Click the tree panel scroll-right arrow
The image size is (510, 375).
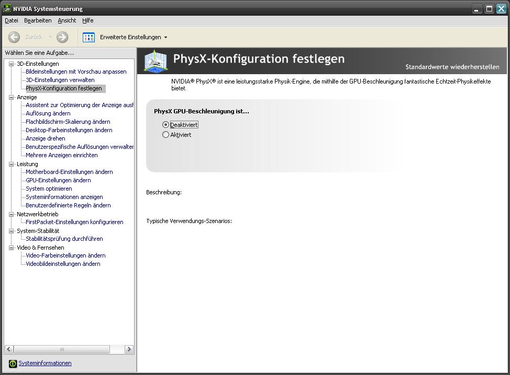(129, 349)
